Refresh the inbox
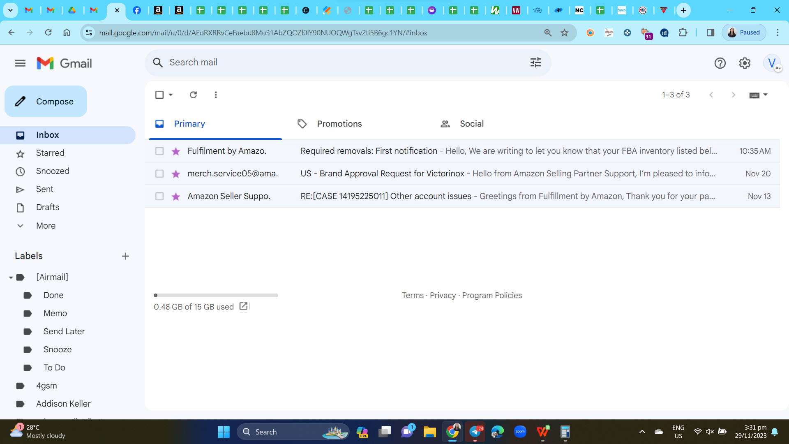 [193, 95]
